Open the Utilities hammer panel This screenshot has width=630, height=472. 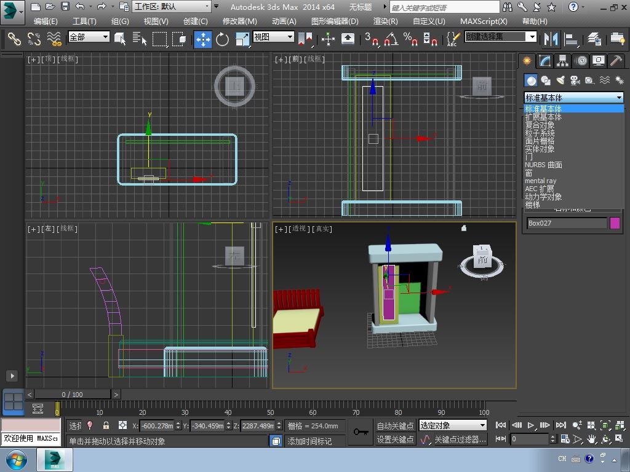(616, 61)
